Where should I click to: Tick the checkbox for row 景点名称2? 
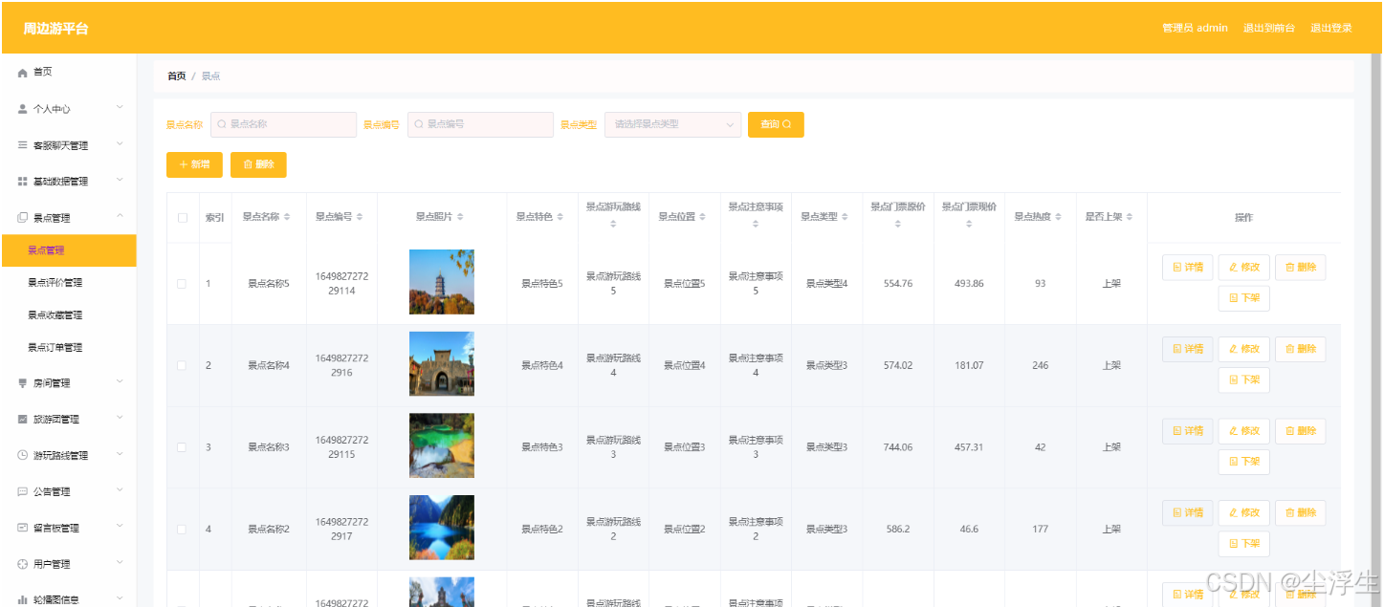coord(183,529)
